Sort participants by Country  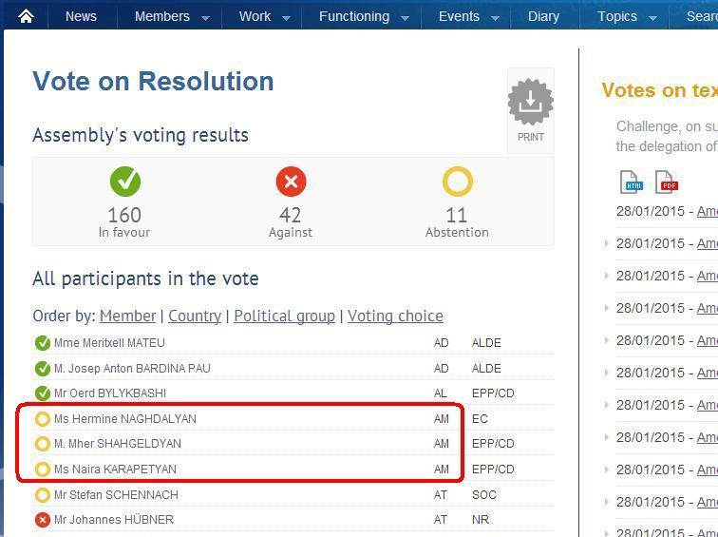195,316
